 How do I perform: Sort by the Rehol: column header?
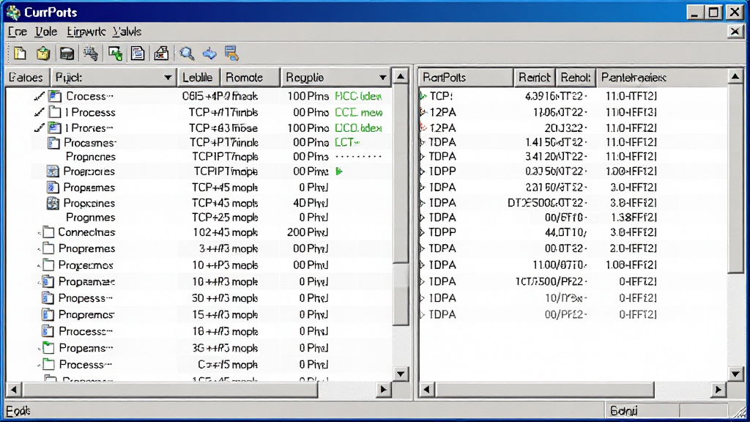[576, 78]
